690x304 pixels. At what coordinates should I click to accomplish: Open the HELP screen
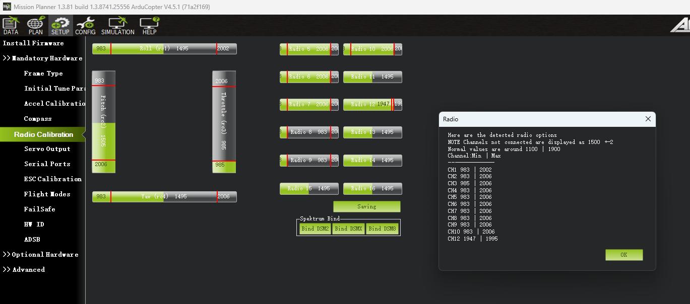(x=149, y=26)
